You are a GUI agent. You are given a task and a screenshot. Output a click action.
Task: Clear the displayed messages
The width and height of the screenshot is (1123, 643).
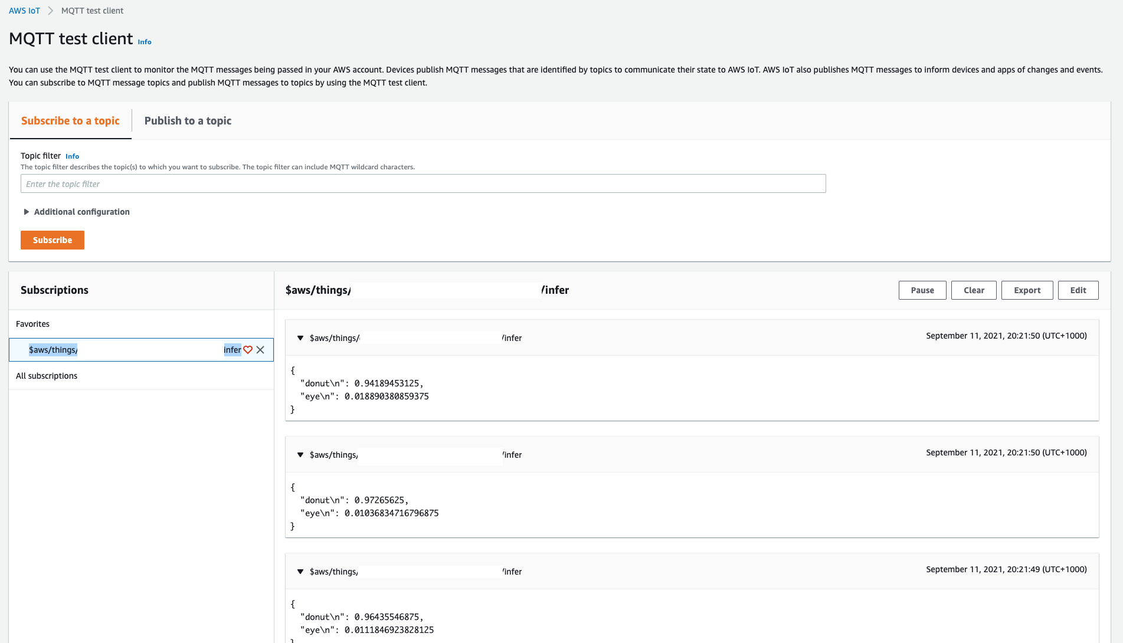(974, 290)
